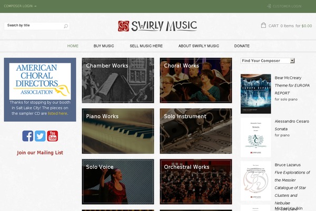Image resolution: width=316 pixels, height=211 pixels.
Task: Open the Europa Report cover thumbnail
Action: [x=256, y=94]
